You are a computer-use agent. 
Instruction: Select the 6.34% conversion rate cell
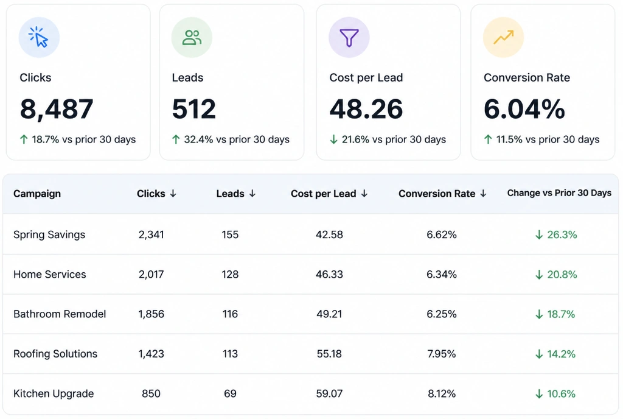[x=442, y=274]
